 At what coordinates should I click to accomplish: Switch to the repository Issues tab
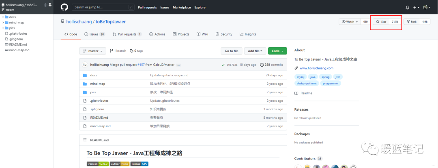point(94,34)
